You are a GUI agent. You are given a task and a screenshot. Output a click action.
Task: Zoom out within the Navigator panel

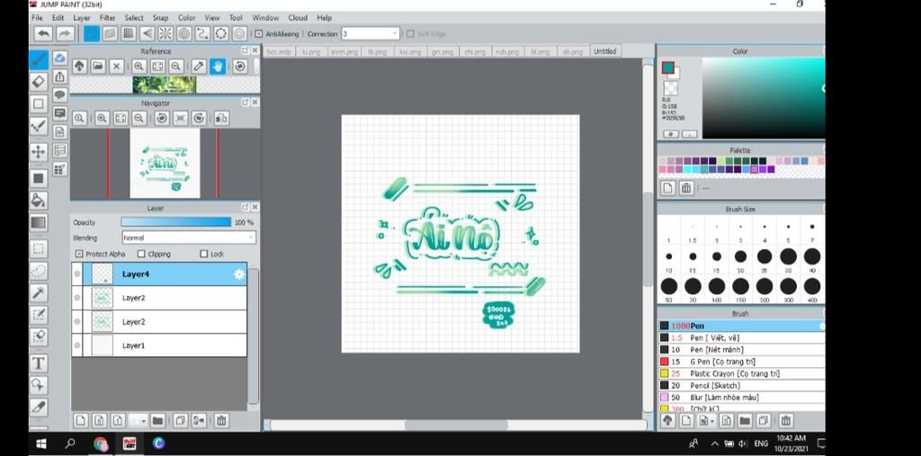[139, 118]
